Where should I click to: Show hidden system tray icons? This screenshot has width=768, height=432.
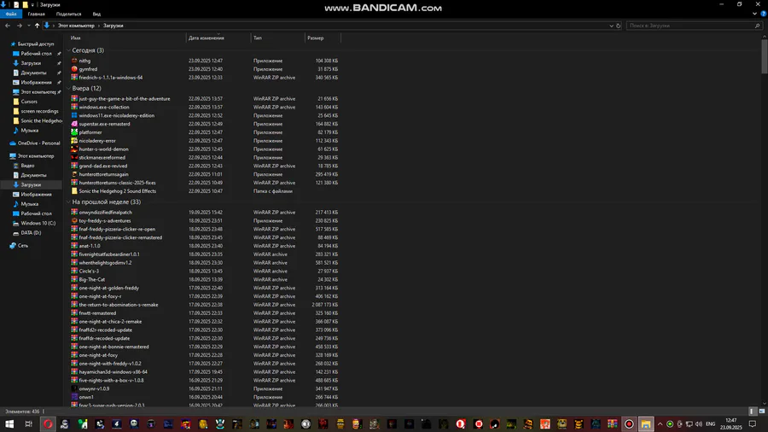[660, 424]
